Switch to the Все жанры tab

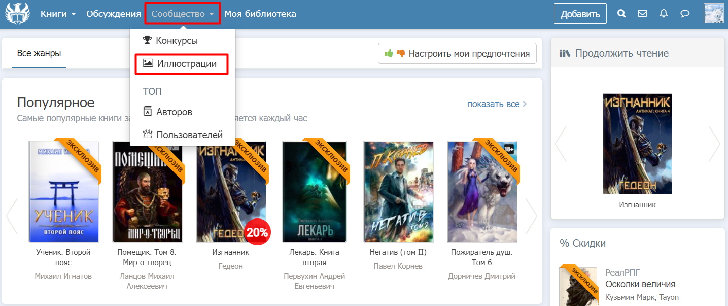[39, 53]
